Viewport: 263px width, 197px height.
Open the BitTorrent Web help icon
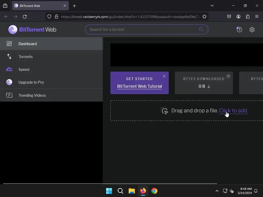239,30
